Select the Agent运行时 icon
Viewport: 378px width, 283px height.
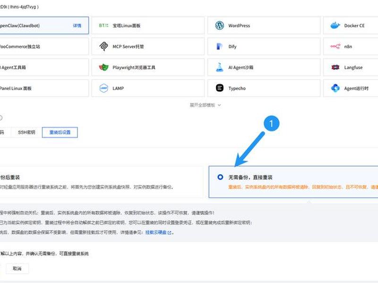pyautogui.click(x=335, y=88)
